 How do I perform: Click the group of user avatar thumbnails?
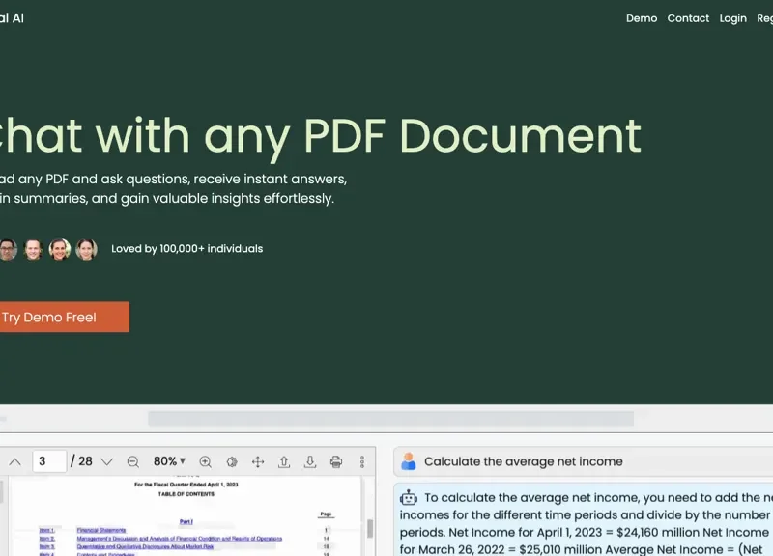(x=46, y=248)
